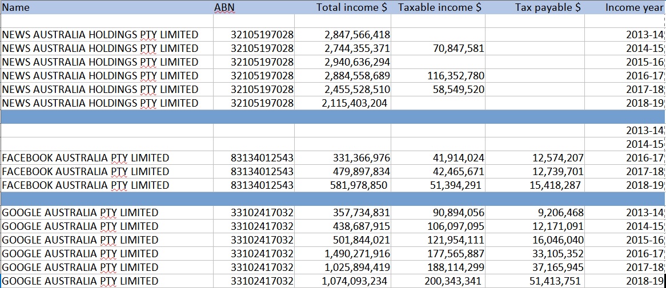Select Facebook total income 581,978,850
The height and width of the screenshot is (288, 666).
click(342, 185)
